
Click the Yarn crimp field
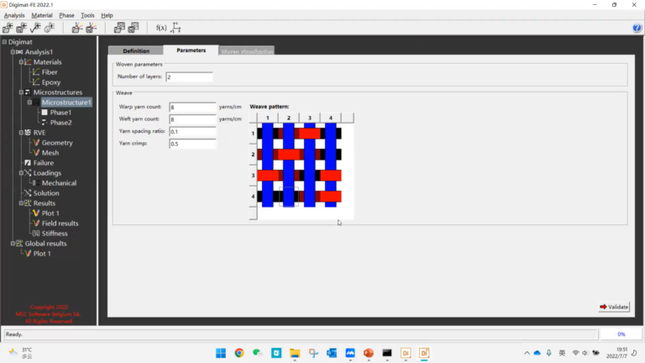point(192,144)
